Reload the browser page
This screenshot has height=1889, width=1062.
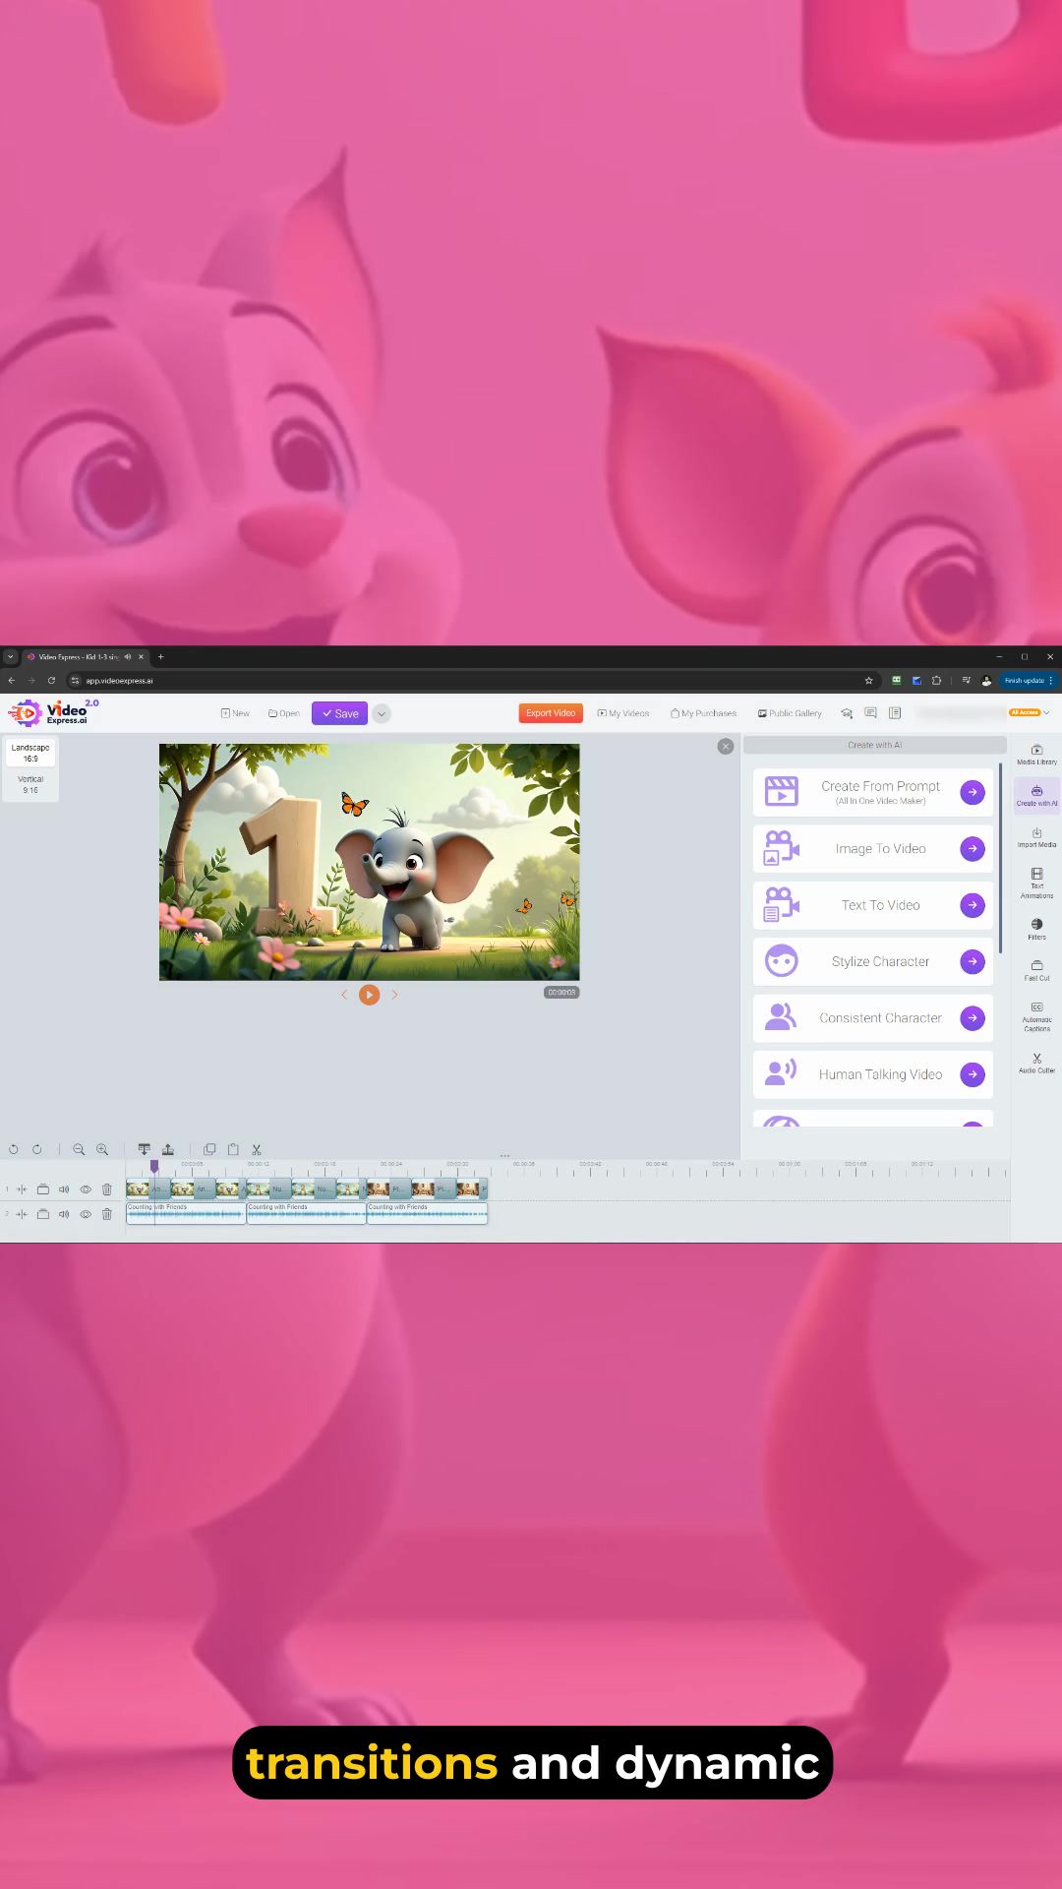coord(51,681)
